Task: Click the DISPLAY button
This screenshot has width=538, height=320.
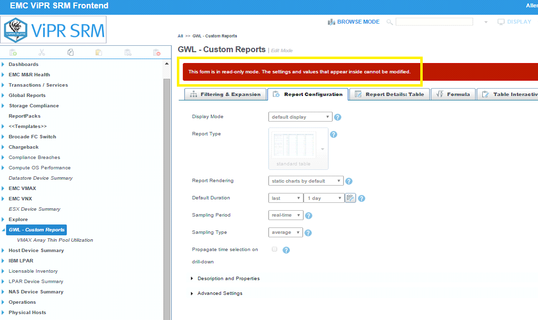Action: click(x=514, y=22)
